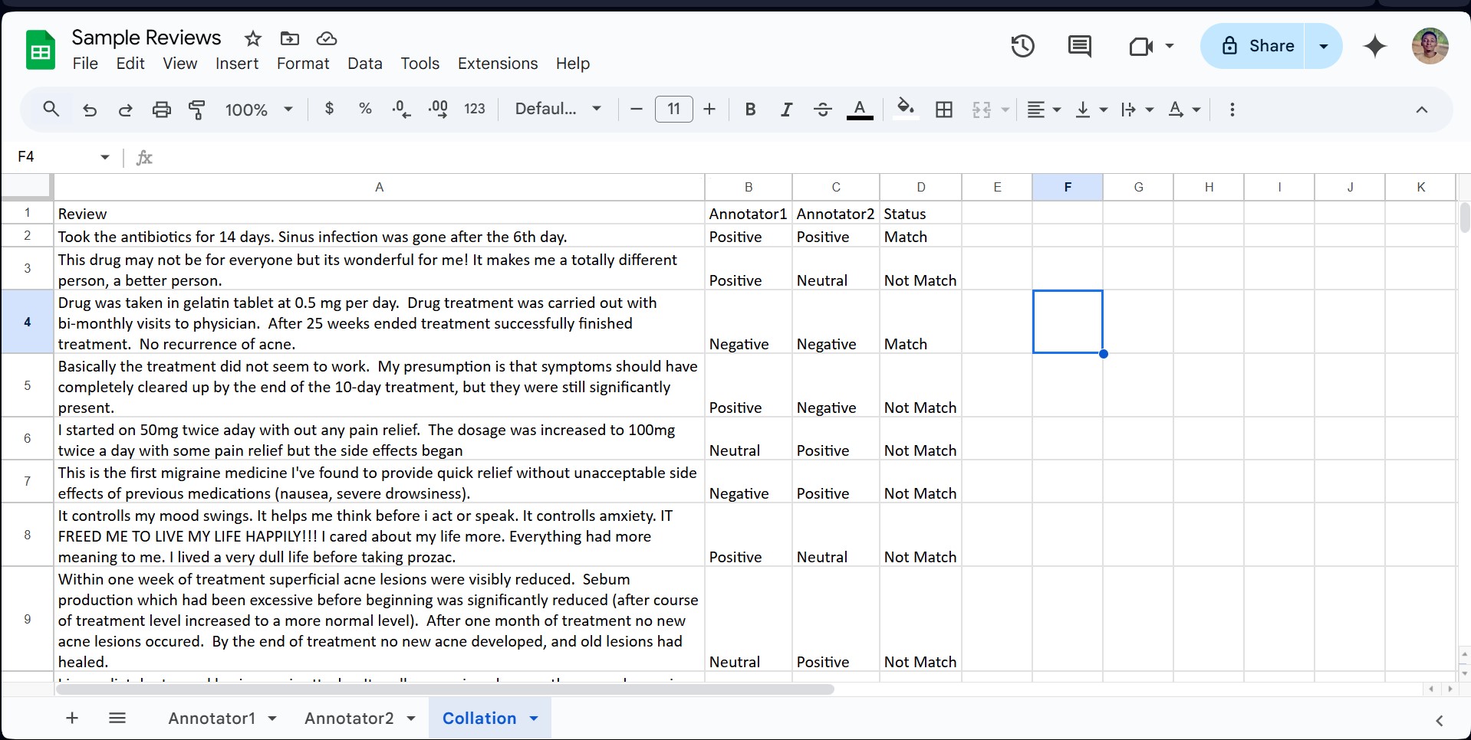
Task: Click the undo arrow icon
Action: 90,110
